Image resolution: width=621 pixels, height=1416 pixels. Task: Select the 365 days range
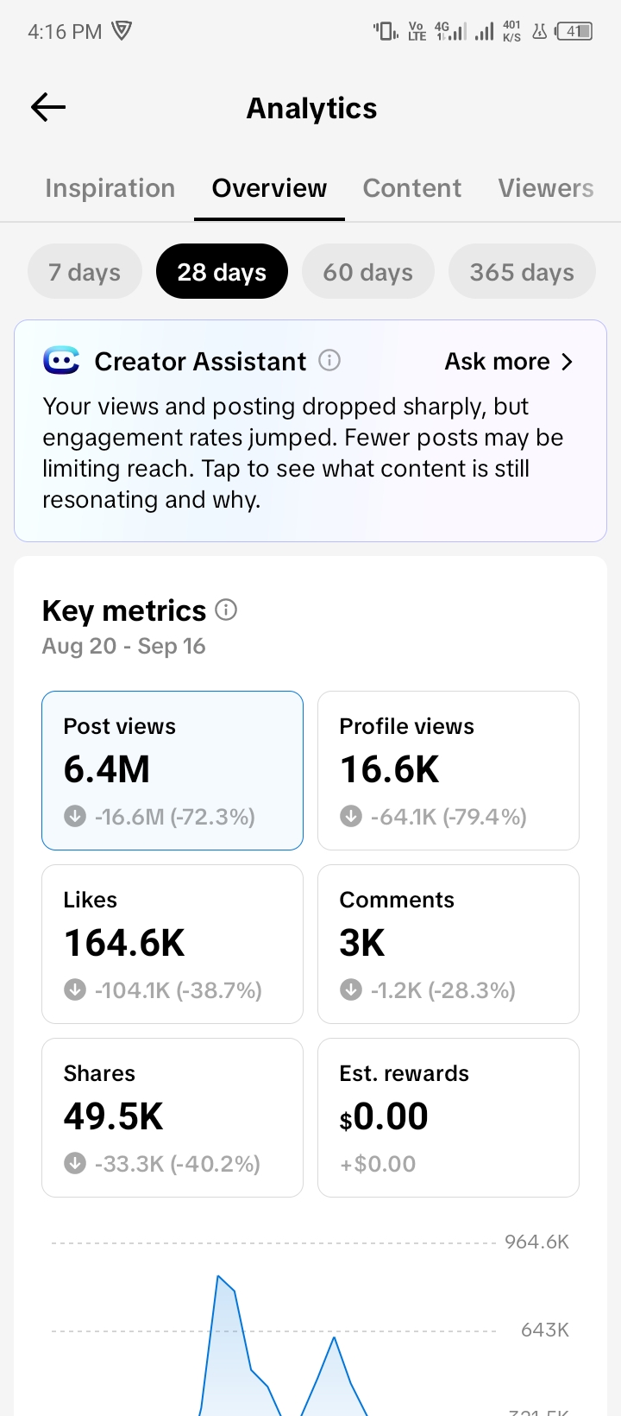(x=522, y=271)
